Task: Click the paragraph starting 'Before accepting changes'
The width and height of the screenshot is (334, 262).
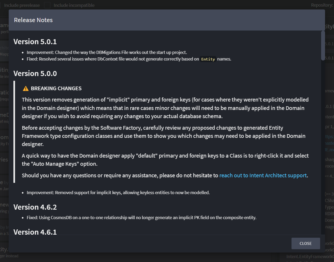Action: click(164, 136)
